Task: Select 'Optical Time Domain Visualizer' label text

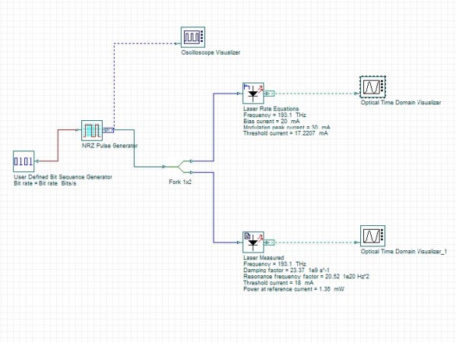Action: point(401,103)
